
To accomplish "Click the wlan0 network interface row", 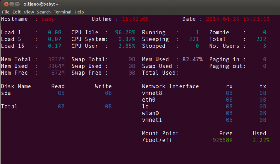I will tap(150, 113).
